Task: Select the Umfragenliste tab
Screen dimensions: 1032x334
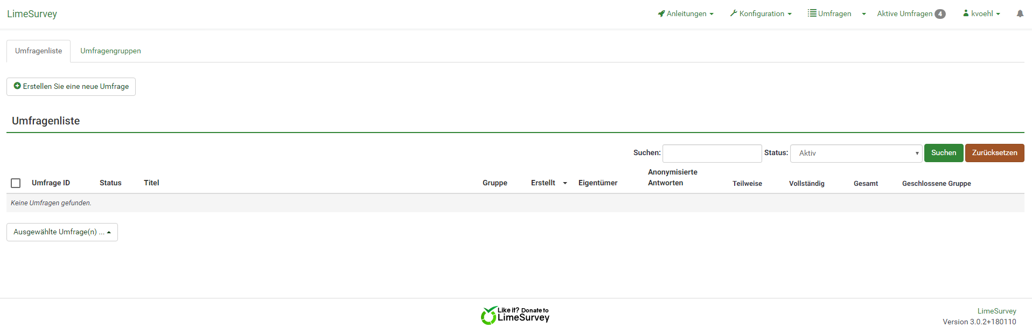Action: [x=38, y=51]
